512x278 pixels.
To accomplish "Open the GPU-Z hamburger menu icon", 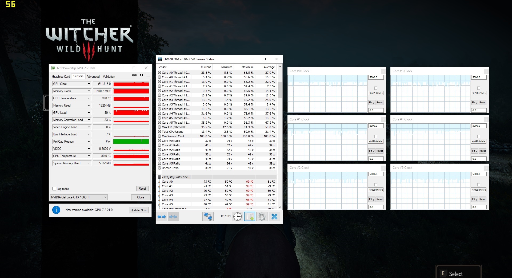I will point(148,75).
